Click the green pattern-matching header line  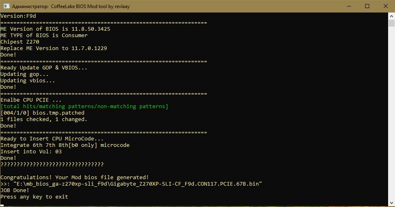(84, 106)
